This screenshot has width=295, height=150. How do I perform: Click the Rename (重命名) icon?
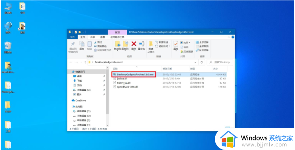click(x=141, y=44)
